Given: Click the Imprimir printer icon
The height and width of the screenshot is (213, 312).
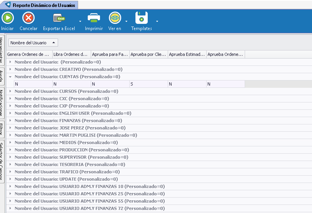Looking at the screenshot, I should click(94, 18).
